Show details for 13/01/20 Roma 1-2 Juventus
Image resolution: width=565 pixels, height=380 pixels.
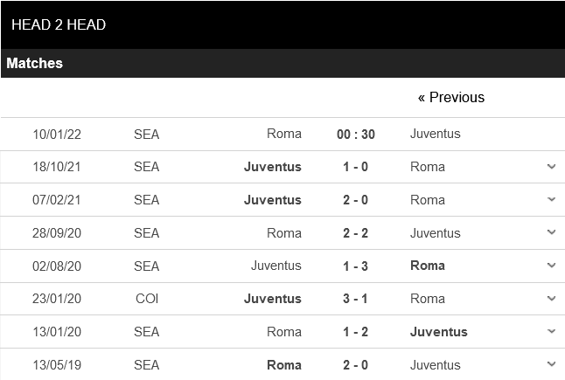551,332
